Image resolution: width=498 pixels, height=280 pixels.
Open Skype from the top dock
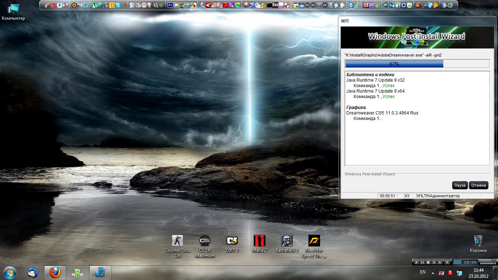tap(118, 5)
